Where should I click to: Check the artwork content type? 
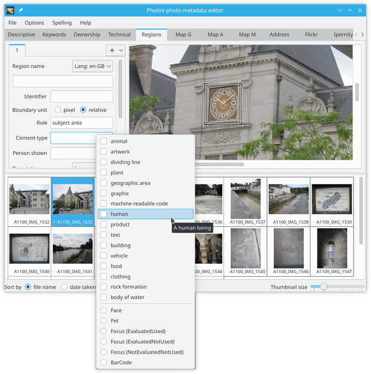coord(103,152)
